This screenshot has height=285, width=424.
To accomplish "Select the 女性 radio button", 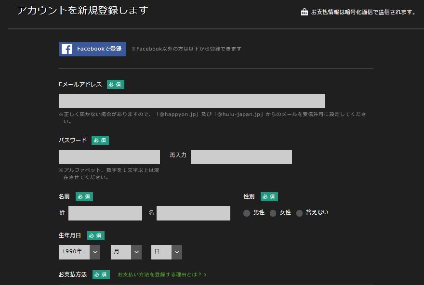I will click(x=273, y=213).
